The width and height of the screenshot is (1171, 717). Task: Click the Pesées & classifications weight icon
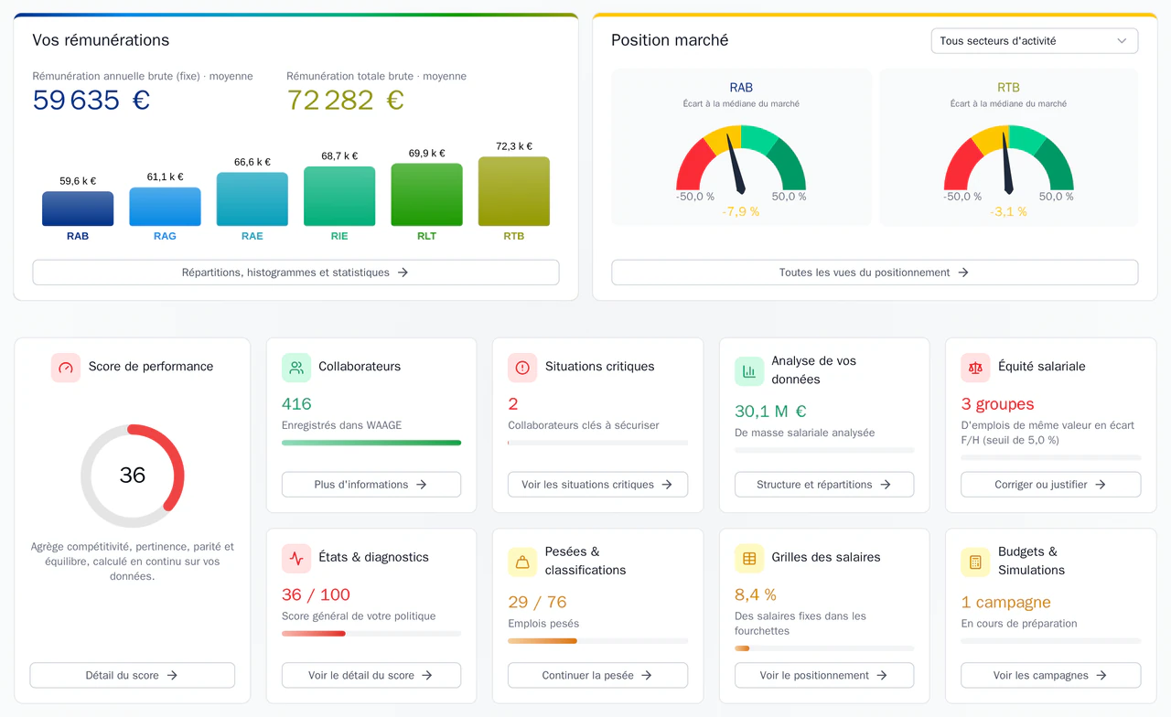[x=522, y=562]
